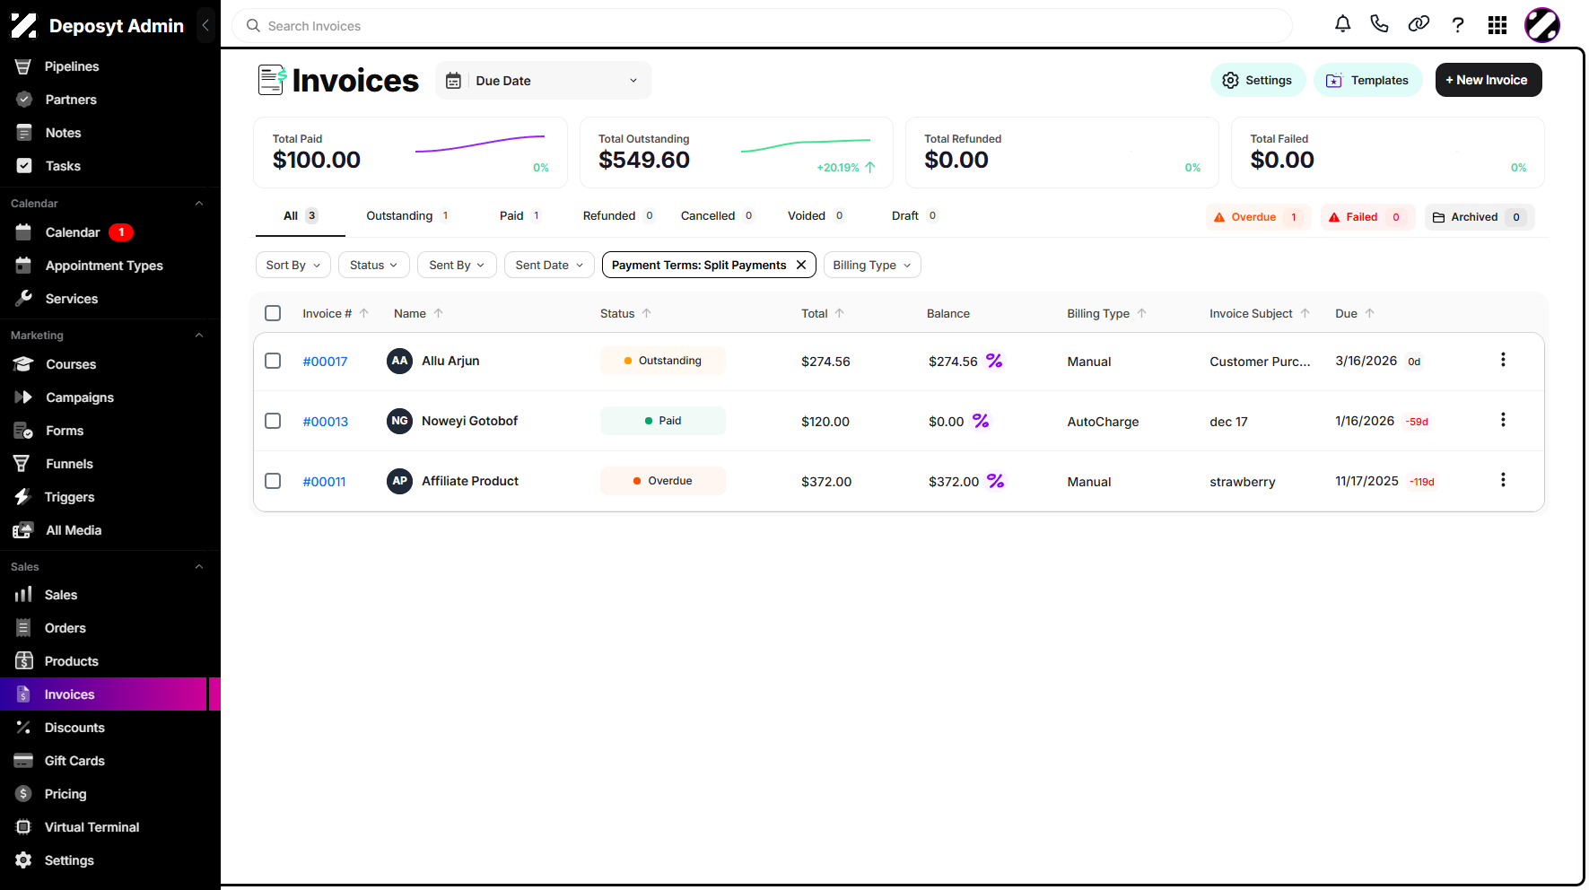1589x890 pixels.
Task: Open the notifications bell icon
Action: point(1342,24)
